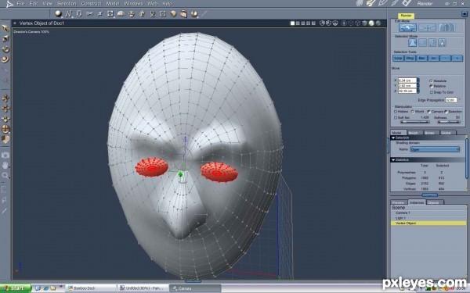Select Vertex Object in the scene list
This screenshot has width=470, height=293.
coord(428,223)
